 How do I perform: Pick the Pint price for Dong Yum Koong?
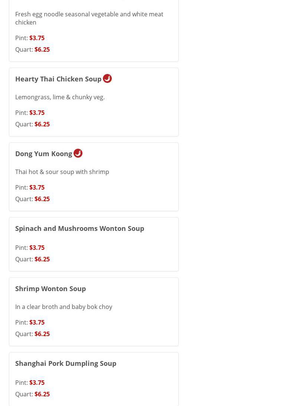point(37,187)
